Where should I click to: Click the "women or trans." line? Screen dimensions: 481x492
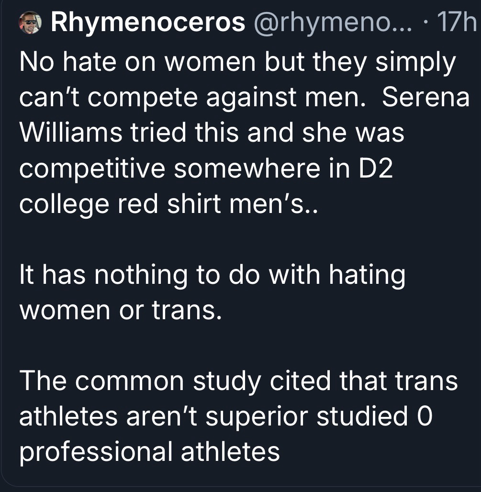coord(121,311)
